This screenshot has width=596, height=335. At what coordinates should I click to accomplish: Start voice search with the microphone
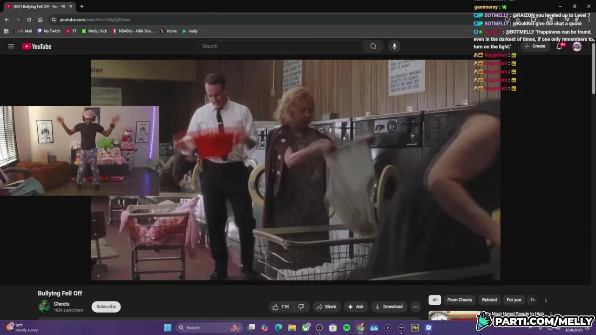coord(394,46)
